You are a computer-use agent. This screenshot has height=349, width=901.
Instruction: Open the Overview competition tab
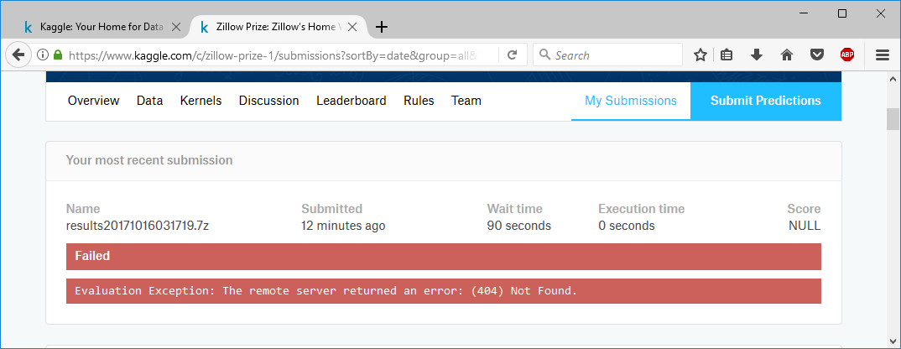[x=94, y=101]
